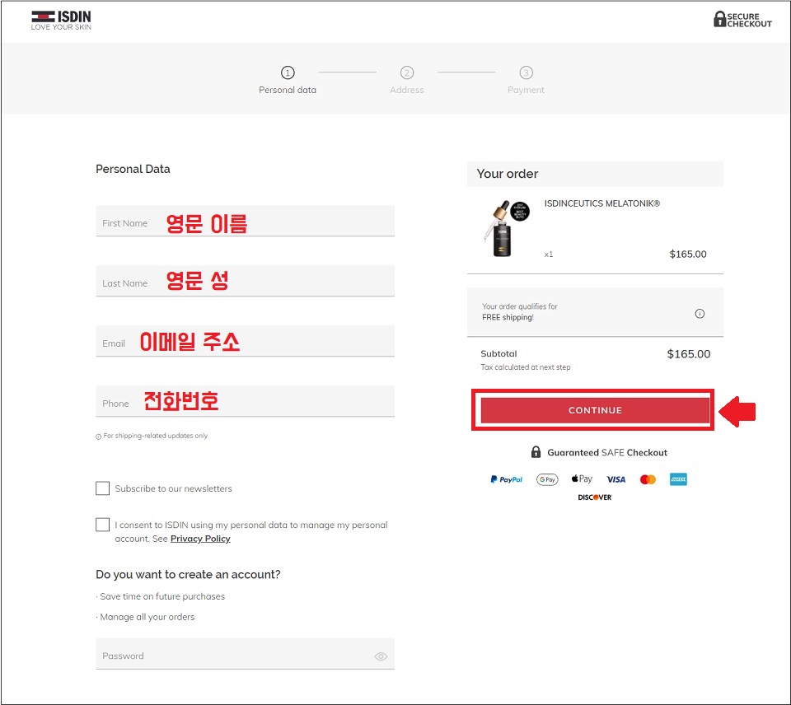
Task: Click the Guaranteed SAFE Checkout lock icon
Action: (536, 452)
